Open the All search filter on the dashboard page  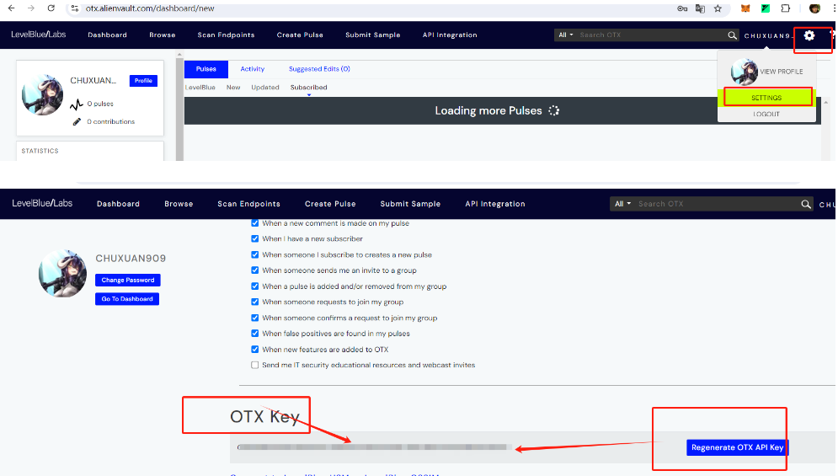565,35
